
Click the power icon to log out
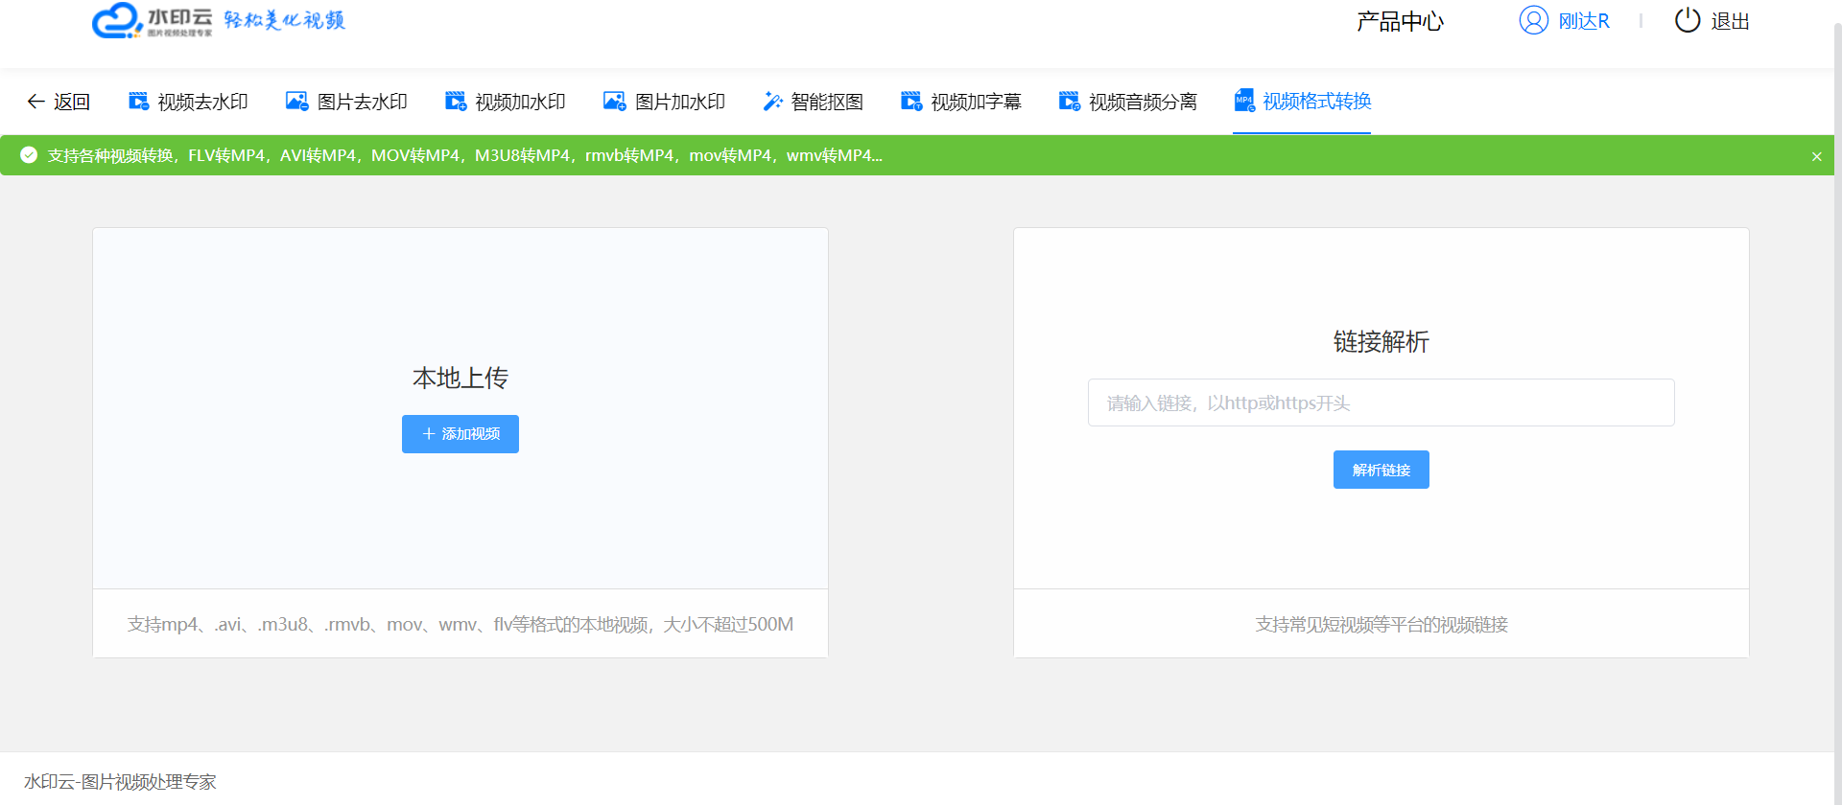[1687, 20]
